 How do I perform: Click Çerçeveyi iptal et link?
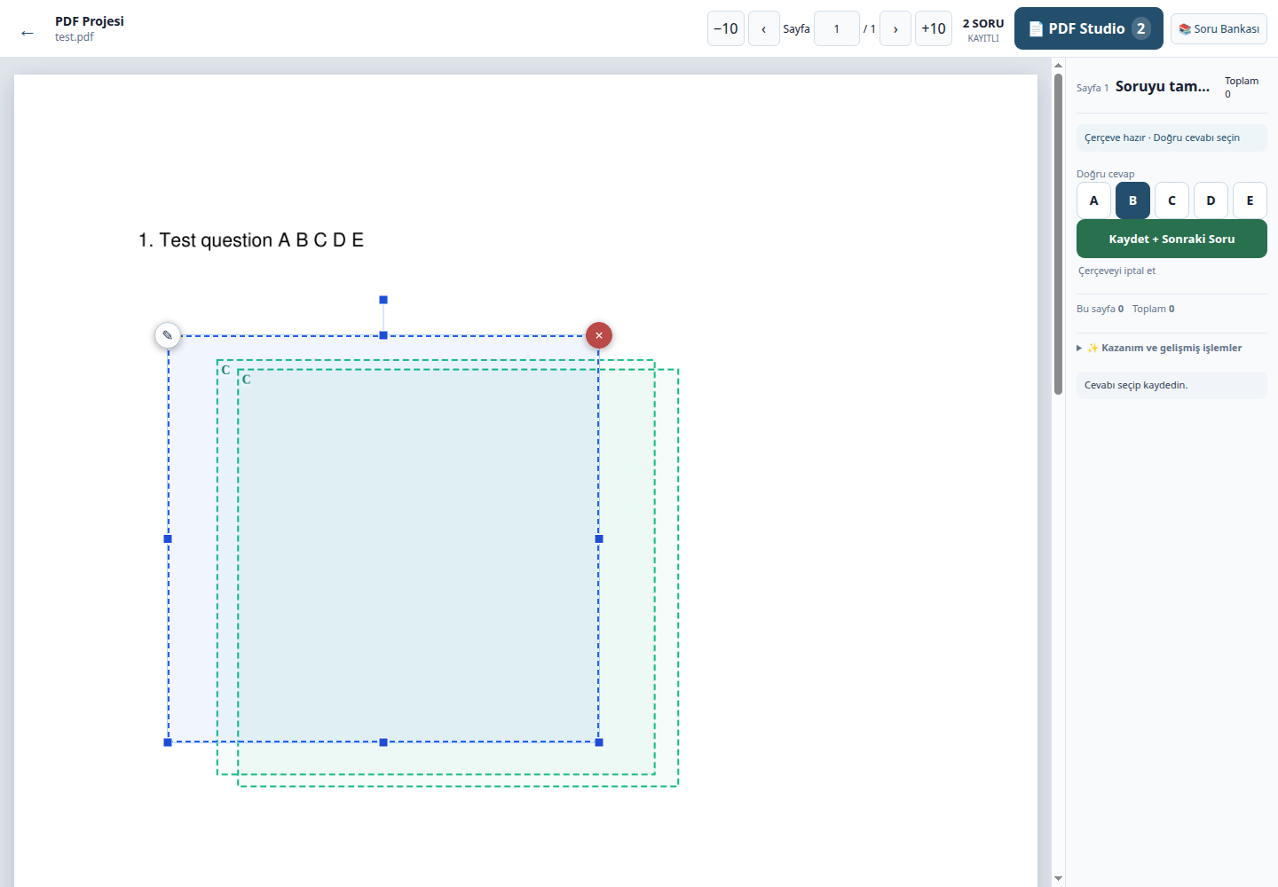click(x=1116, y=271)
